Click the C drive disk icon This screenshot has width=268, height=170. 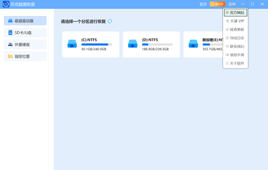(72, 44)
